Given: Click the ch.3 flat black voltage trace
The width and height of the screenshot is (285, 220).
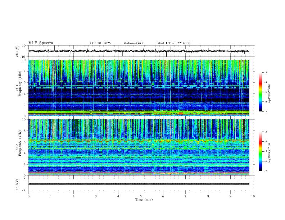Looking at the screenshot, I should point(139,184).
